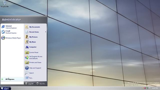Click the taskbar clock showing 4:40 PM
The image size is (160, 90).
(155, 88)
